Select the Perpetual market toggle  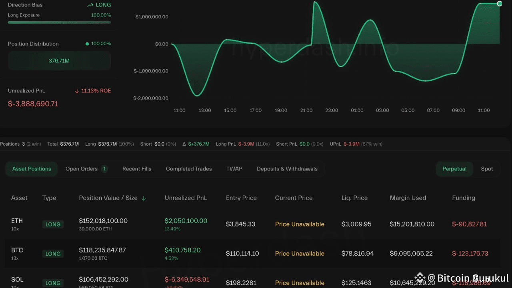point(454,169)
